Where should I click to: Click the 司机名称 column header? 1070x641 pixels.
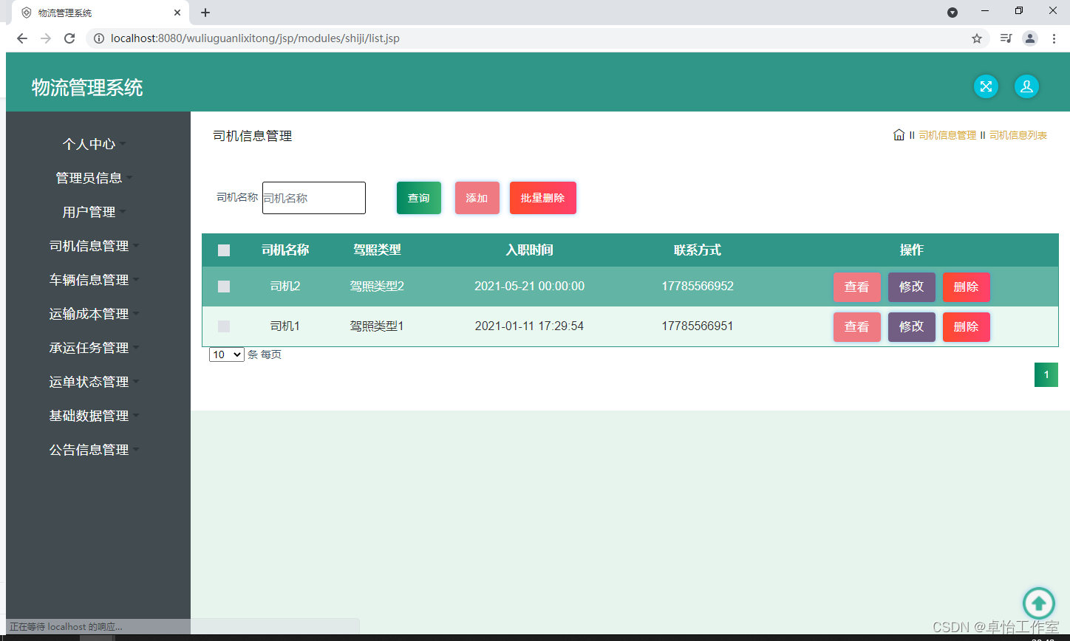[x=285, y=250]
